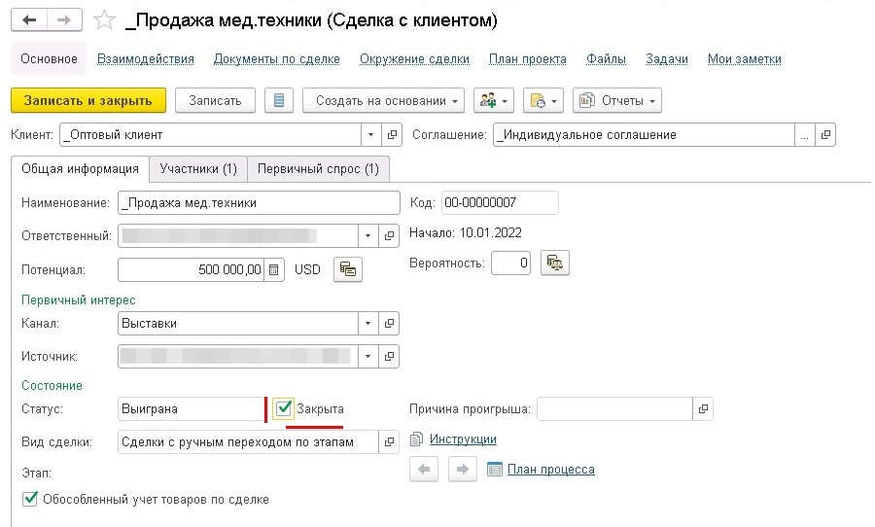Open the Инструкции link

(463, 439)
